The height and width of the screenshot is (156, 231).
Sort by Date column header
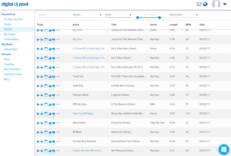click(202, 25)
